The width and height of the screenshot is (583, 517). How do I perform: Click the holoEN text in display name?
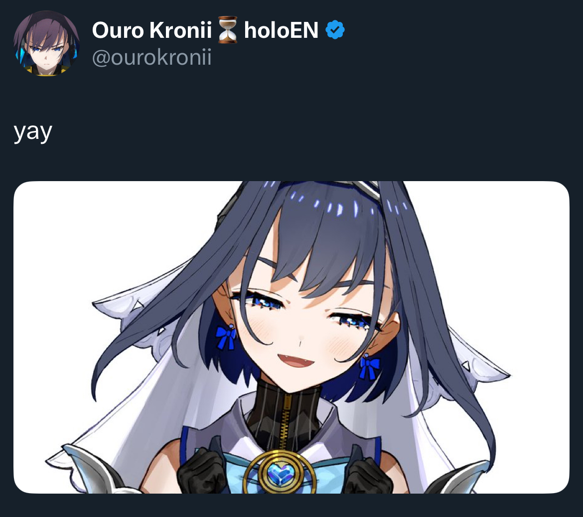(x=281, y=30)
